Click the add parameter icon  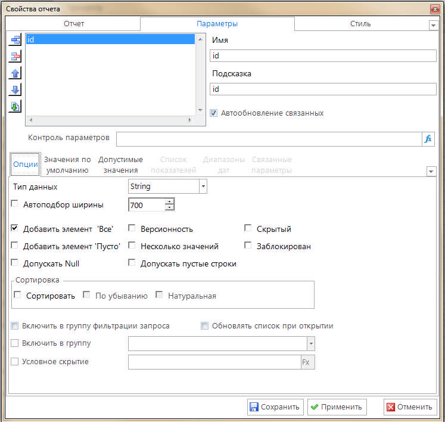(x=15, y=40)
